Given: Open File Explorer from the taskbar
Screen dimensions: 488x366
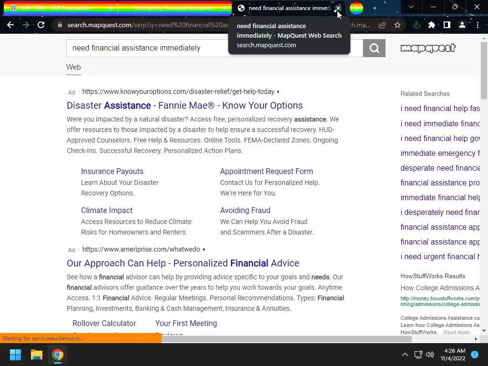Looking at the screenshot, I should [36, 355].
